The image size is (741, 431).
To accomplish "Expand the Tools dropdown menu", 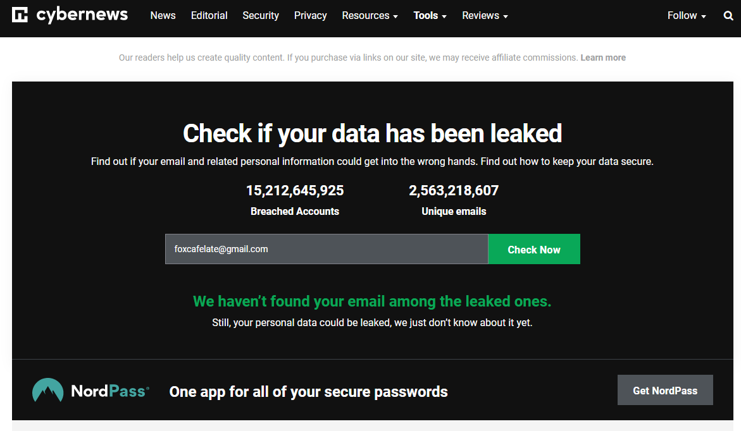I will 430,16.
